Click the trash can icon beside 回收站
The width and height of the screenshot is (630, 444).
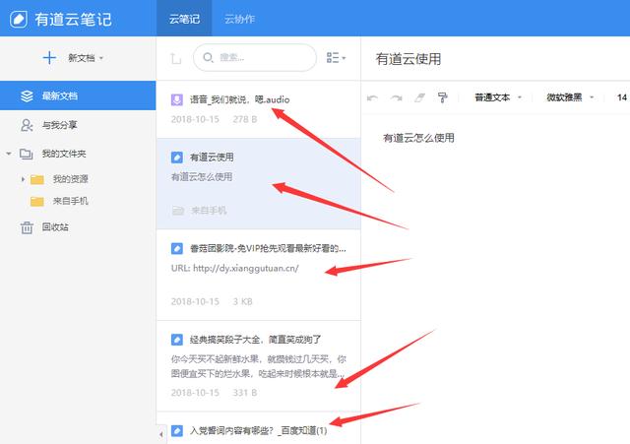tap(27, 227)
